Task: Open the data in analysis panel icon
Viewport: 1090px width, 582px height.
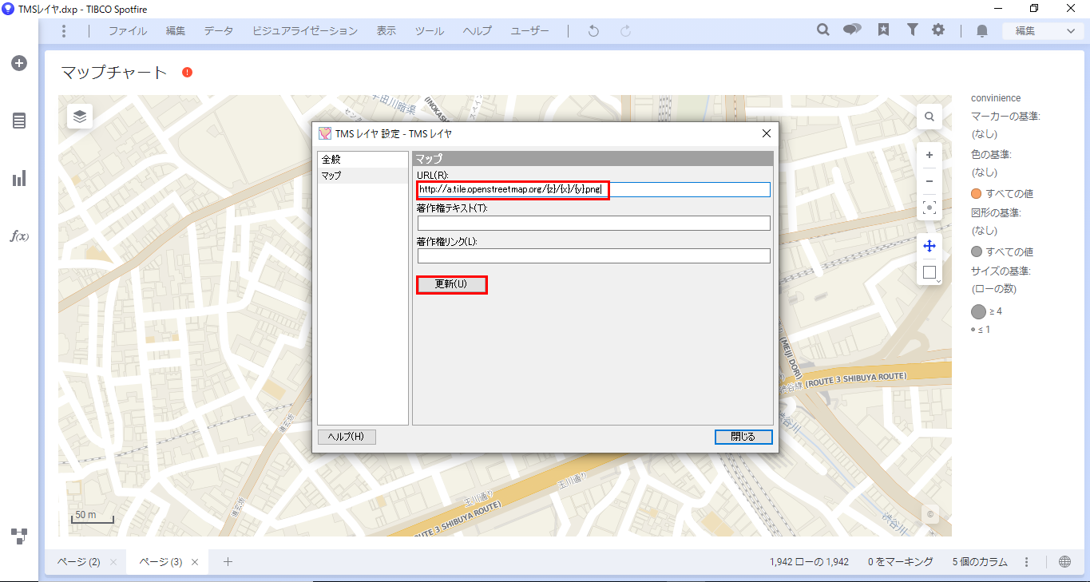Action: [x=19, y=121]
